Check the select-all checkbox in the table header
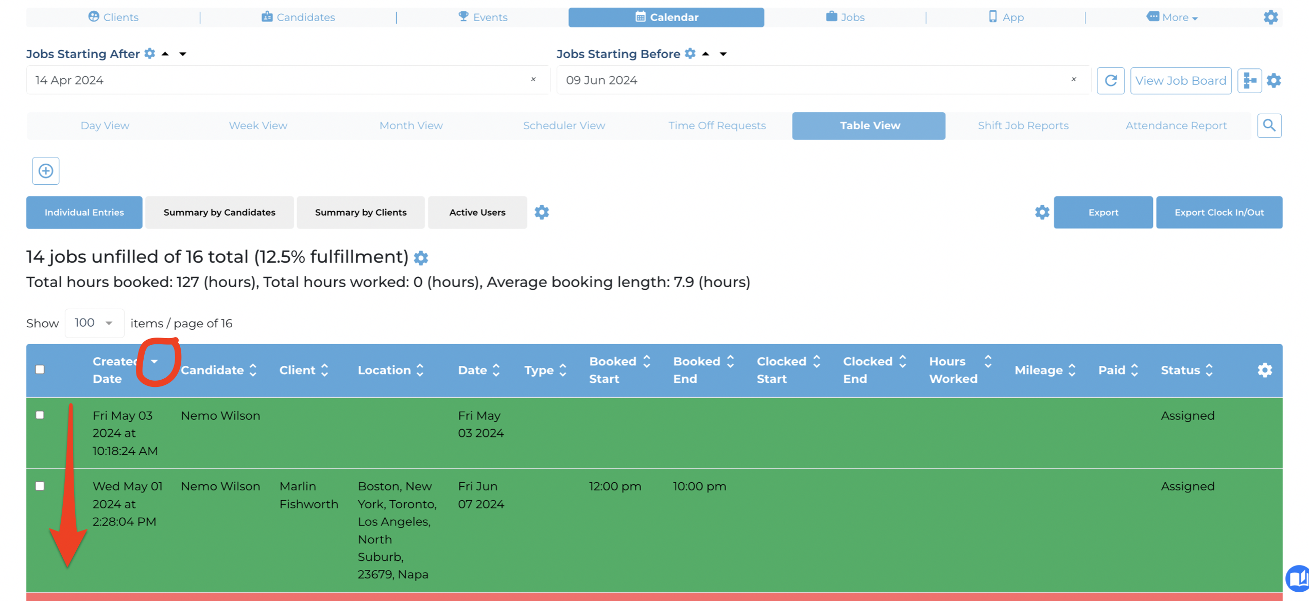This screenshot has height=601, width=1309. 40,369
